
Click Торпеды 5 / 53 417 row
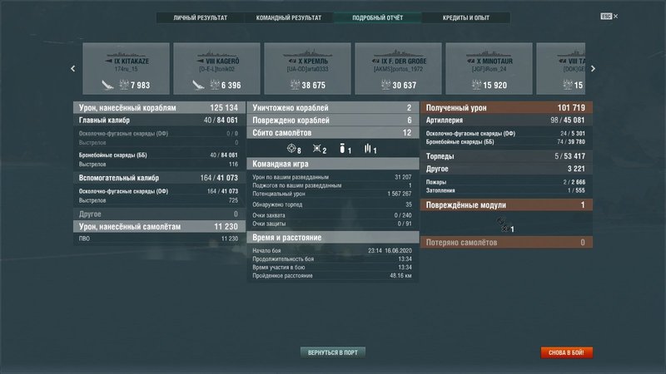(506, 156)
